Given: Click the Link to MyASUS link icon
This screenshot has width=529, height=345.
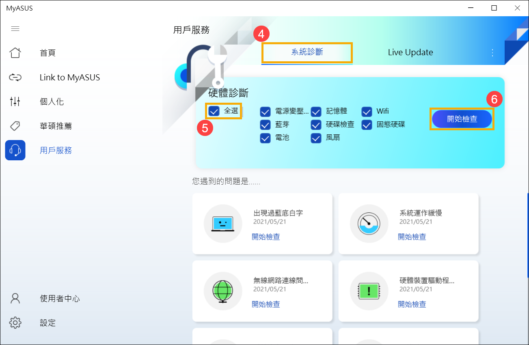Looking at the screenshot, I should click(15, 77).
